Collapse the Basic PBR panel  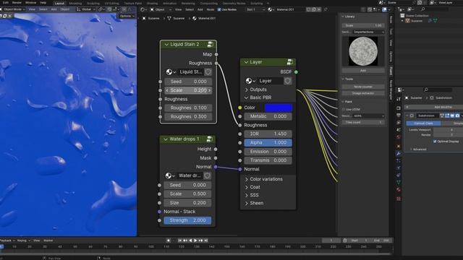tap(258, 97)
